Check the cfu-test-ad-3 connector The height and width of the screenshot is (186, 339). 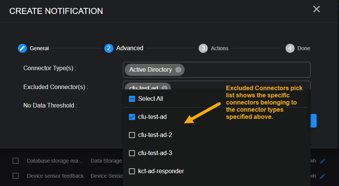132,153
